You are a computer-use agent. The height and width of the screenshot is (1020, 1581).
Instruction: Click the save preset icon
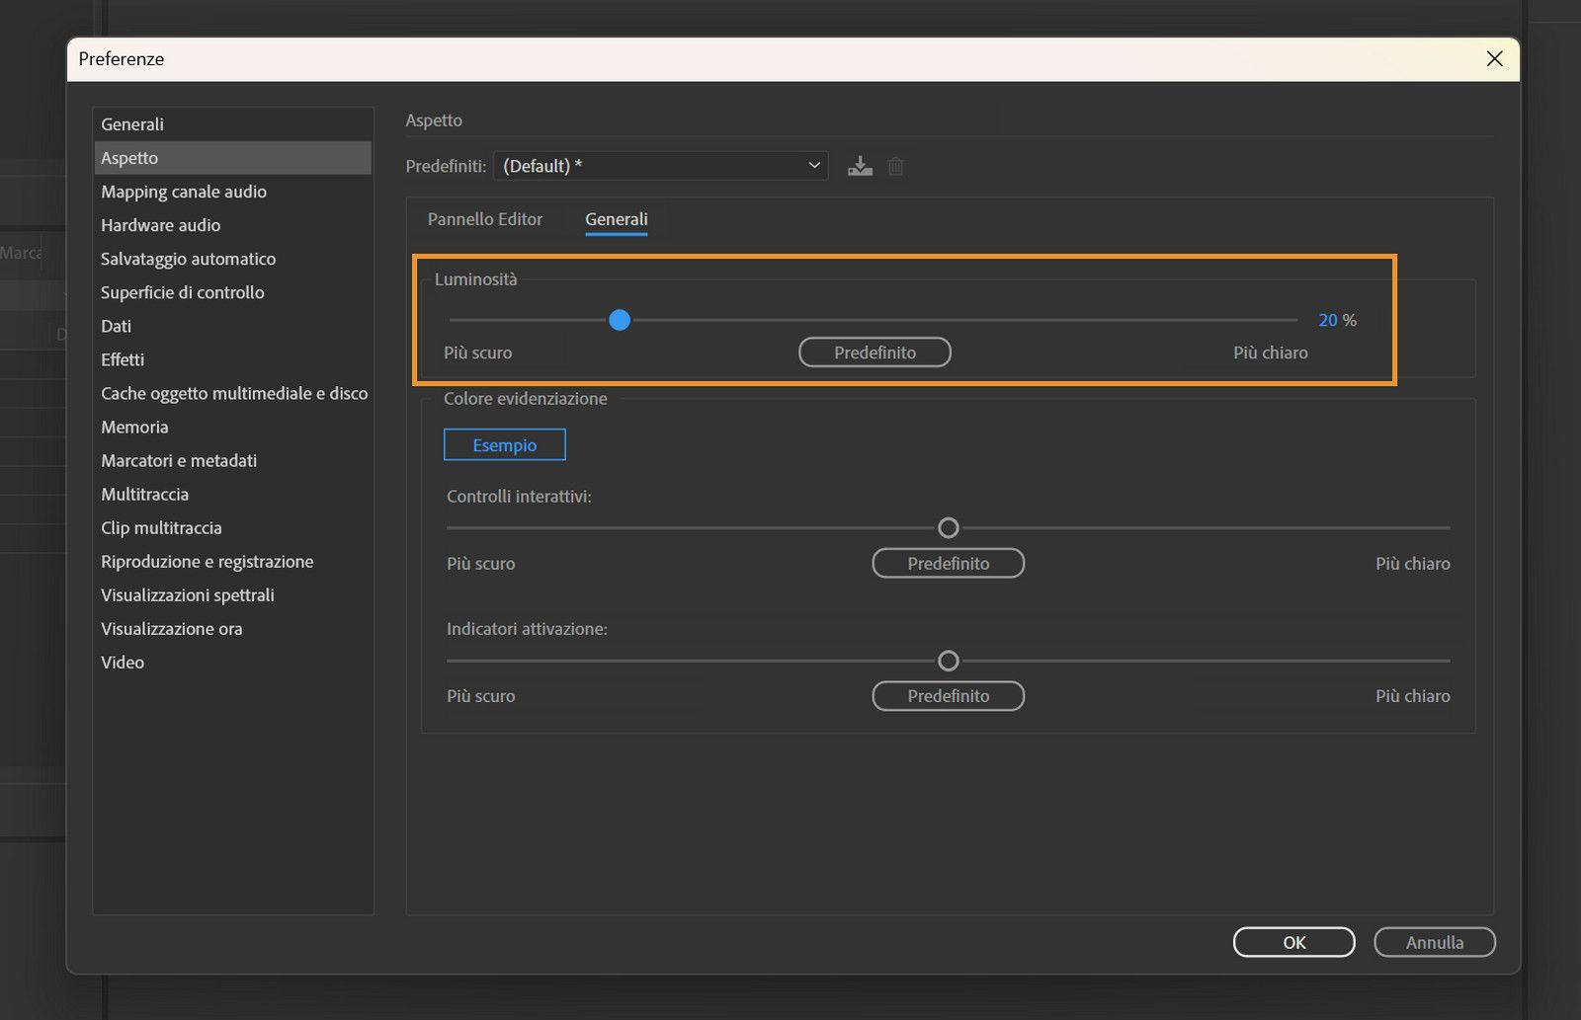tap(860, 166)
